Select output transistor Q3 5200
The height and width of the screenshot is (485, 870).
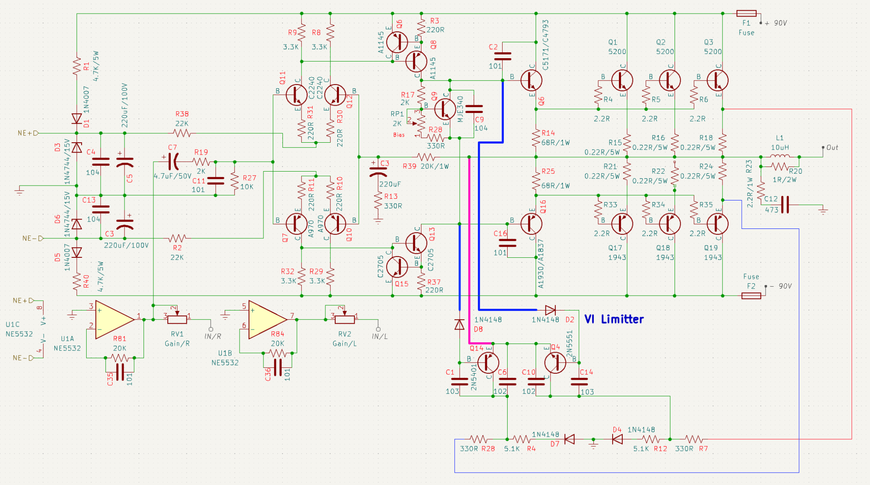[x=717, y=80]
